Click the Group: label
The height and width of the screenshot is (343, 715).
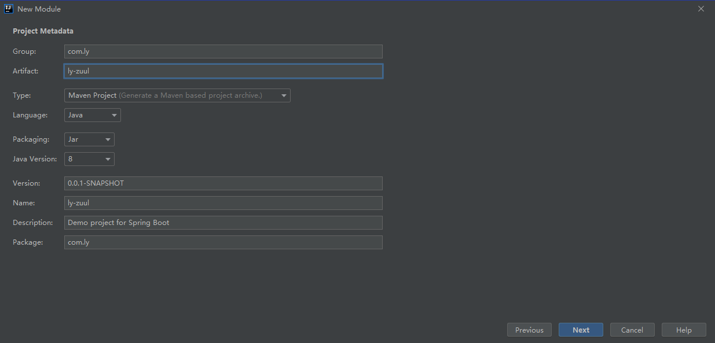click(24, 51)
